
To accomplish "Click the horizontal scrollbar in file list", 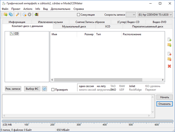I will click(98, 80).
